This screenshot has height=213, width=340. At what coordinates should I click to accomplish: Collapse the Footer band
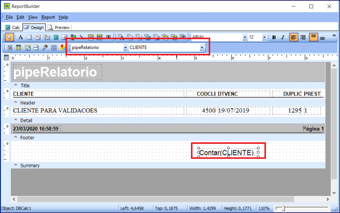click(16, 137)
